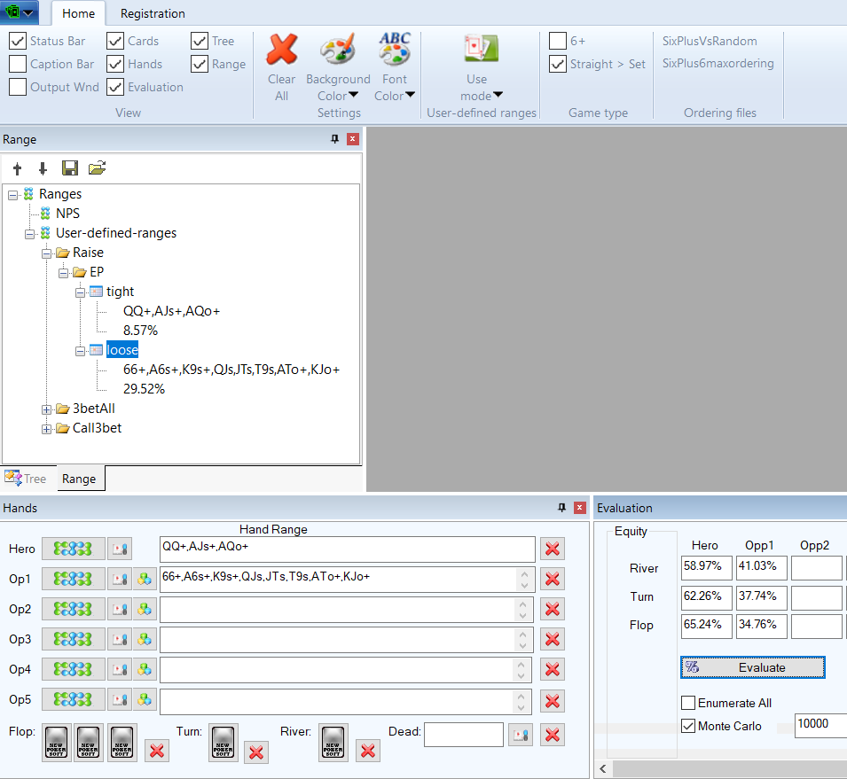Click the Font Color ABC icon

[395, 50]
